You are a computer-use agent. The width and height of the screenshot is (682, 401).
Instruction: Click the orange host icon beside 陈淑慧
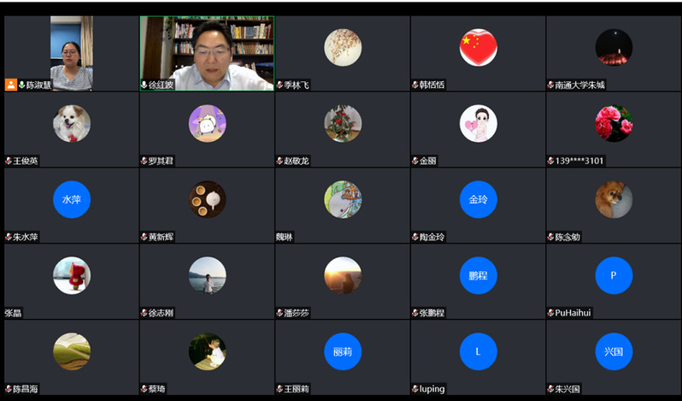pyautogui.click(x=11, y=85)
